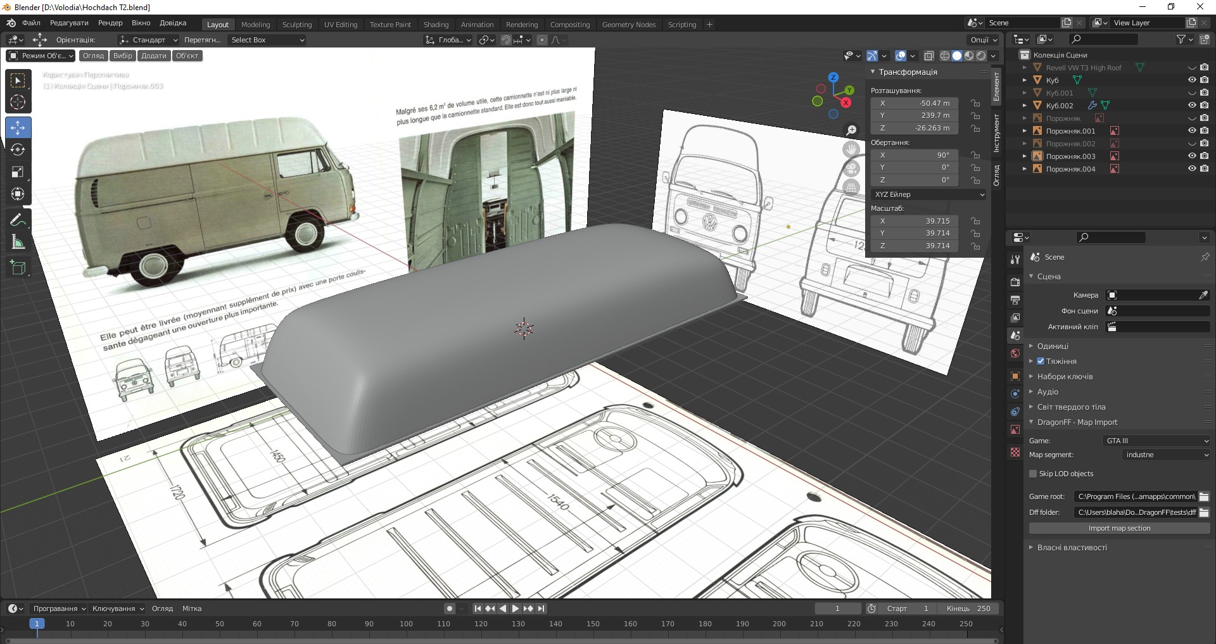
Task: Open the Рендер menu
Action: click(x=110, y=23)
